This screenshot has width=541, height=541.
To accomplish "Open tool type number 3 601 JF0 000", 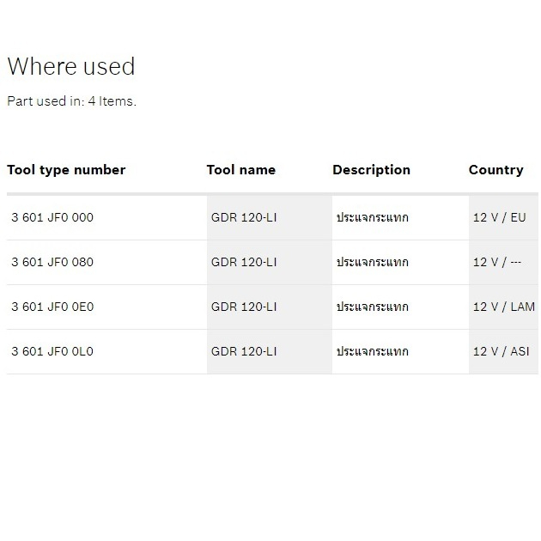I will tap(52, 218).
